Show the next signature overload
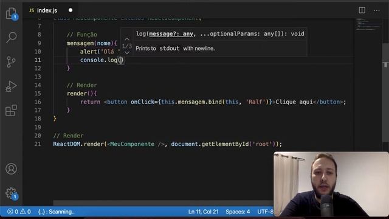 click(127, 53)
